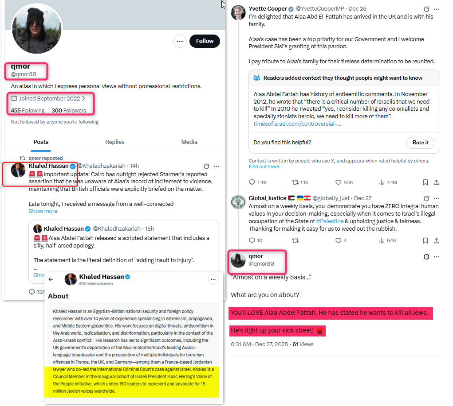Click the Find out more link
Screen dimensions: 453x406
[x=264, y=166]
